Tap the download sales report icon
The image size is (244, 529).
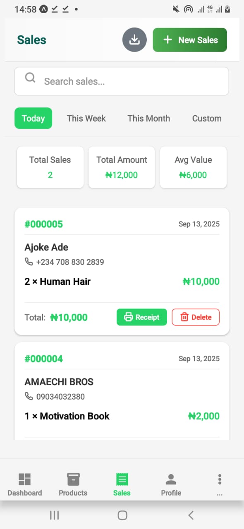[x=134, y=40]
